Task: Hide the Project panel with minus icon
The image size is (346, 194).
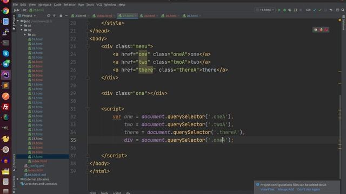Action: 66,16
